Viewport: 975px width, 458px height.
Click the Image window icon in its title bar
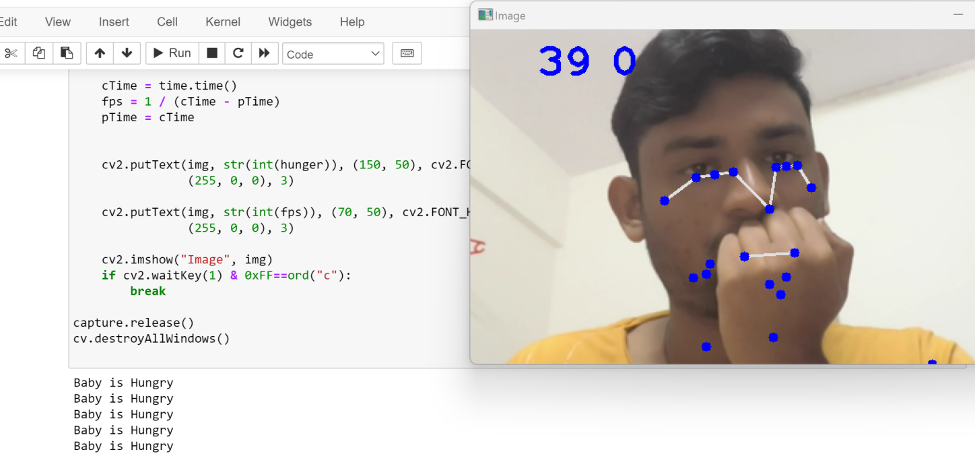485,14
